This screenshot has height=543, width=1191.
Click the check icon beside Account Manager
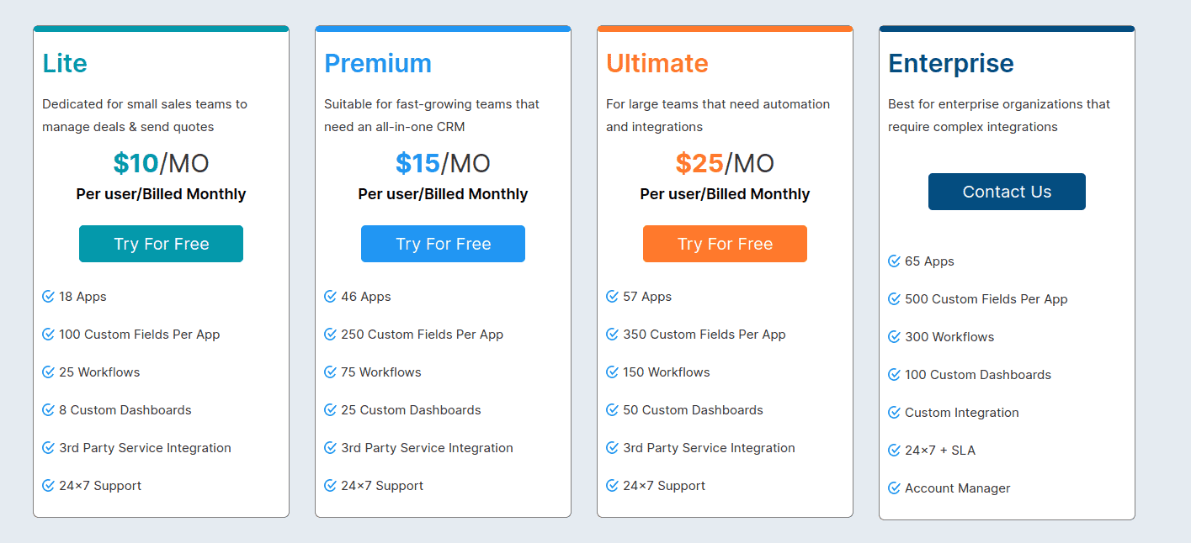895,488
